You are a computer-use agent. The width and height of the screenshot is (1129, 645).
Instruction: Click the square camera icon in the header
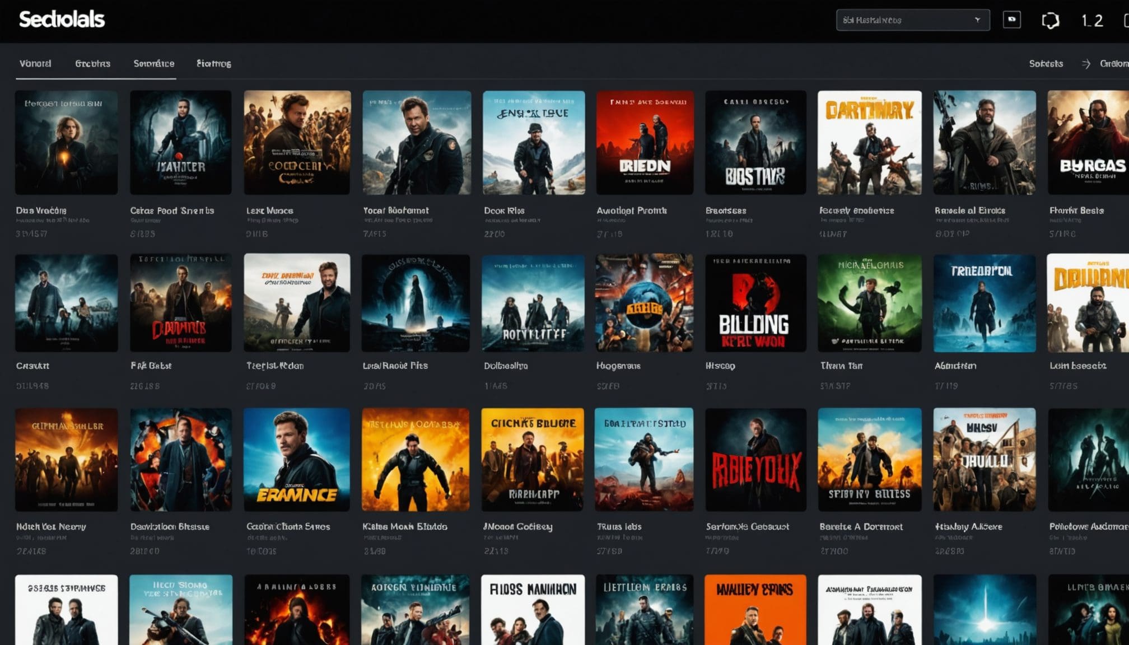coord(1011,20)
